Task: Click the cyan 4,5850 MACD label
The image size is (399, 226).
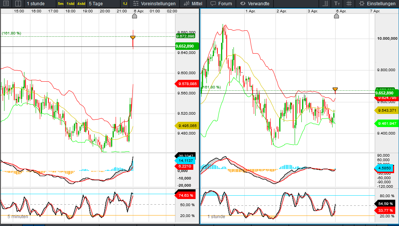Action: click(384, 168)
